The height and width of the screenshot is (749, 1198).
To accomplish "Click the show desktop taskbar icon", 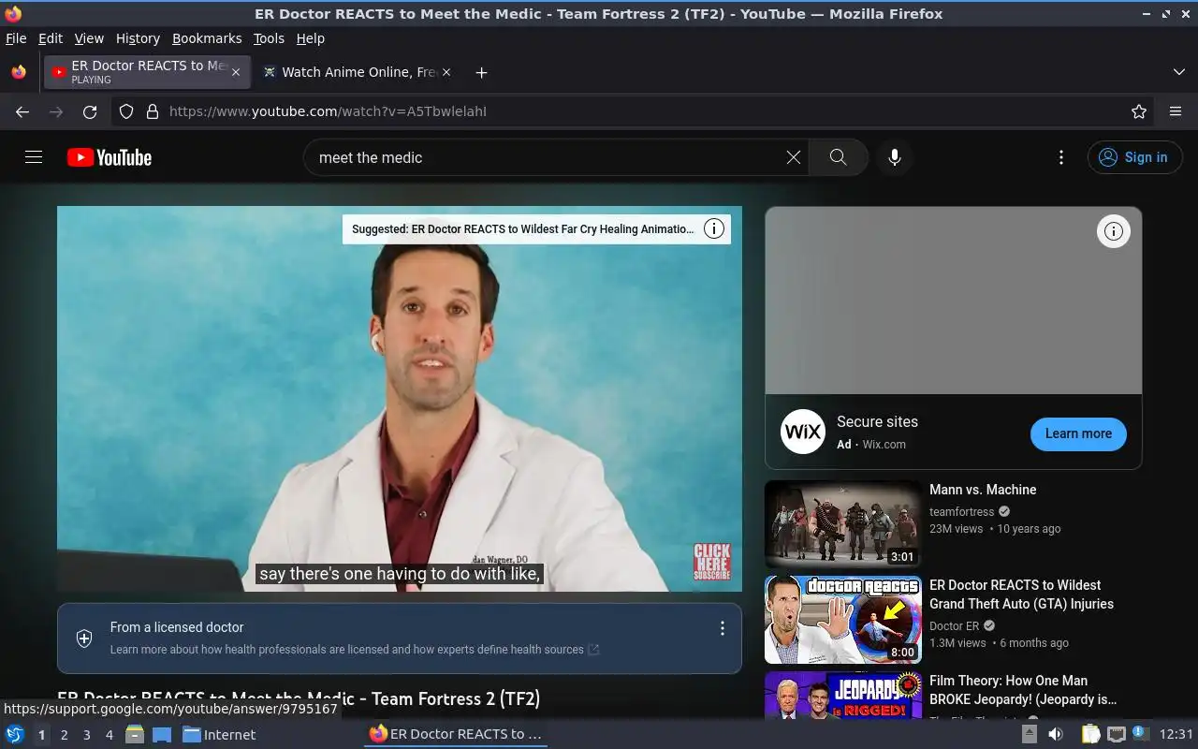I will click(x=162, y=735).
